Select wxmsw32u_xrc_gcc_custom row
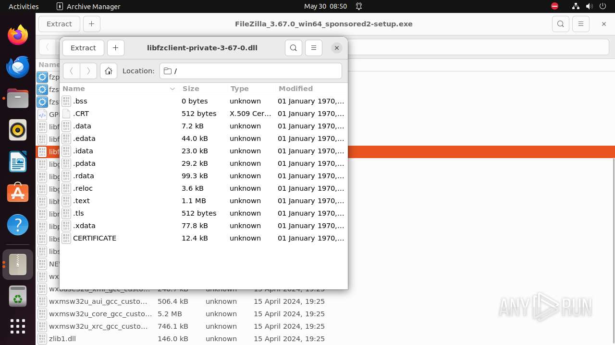The width and height of the screenshot is (615, 345). [x=325, y=326]
